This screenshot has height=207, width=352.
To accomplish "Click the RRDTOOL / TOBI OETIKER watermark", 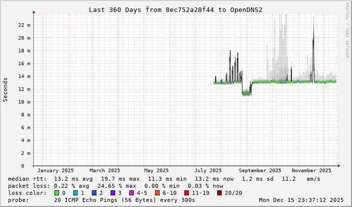I will (347, 29).
